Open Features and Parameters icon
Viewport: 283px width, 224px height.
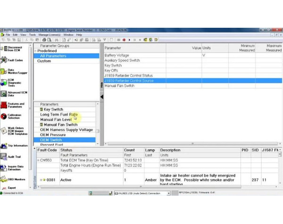point(4,105)
